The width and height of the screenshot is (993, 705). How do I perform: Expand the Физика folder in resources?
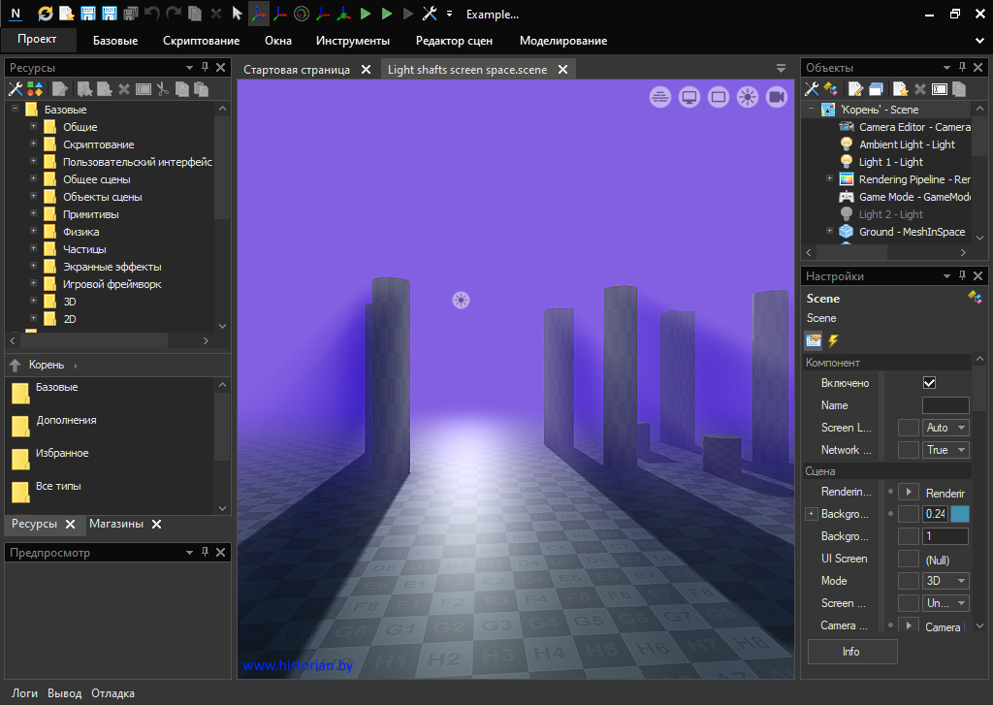33,232
